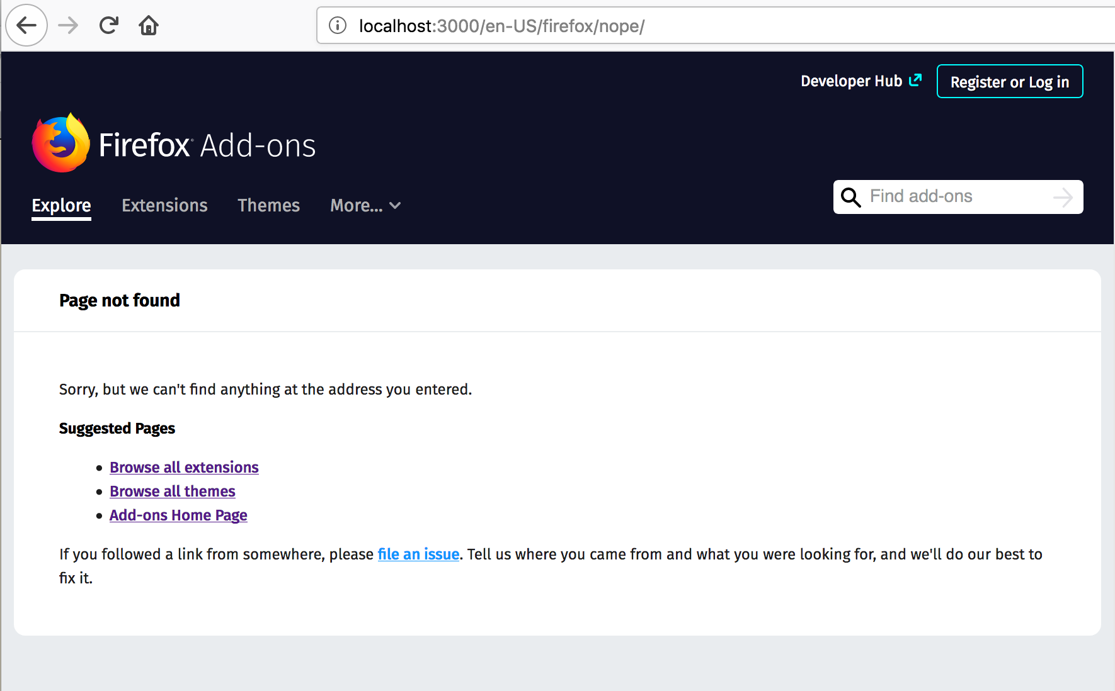This screenshot has width=1115, height=691.
Task: Click Register or Log in button
Action: [1010, 82]
